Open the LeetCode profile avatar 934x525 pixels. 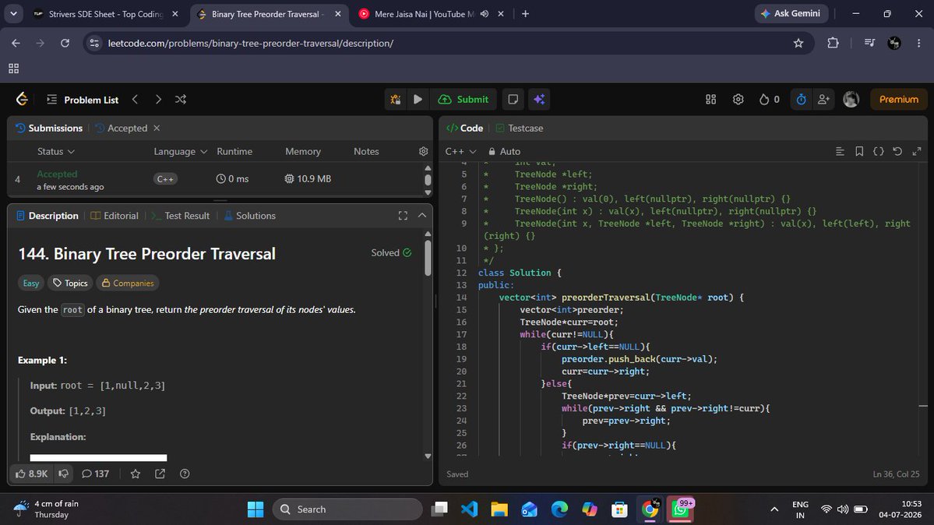851,100
